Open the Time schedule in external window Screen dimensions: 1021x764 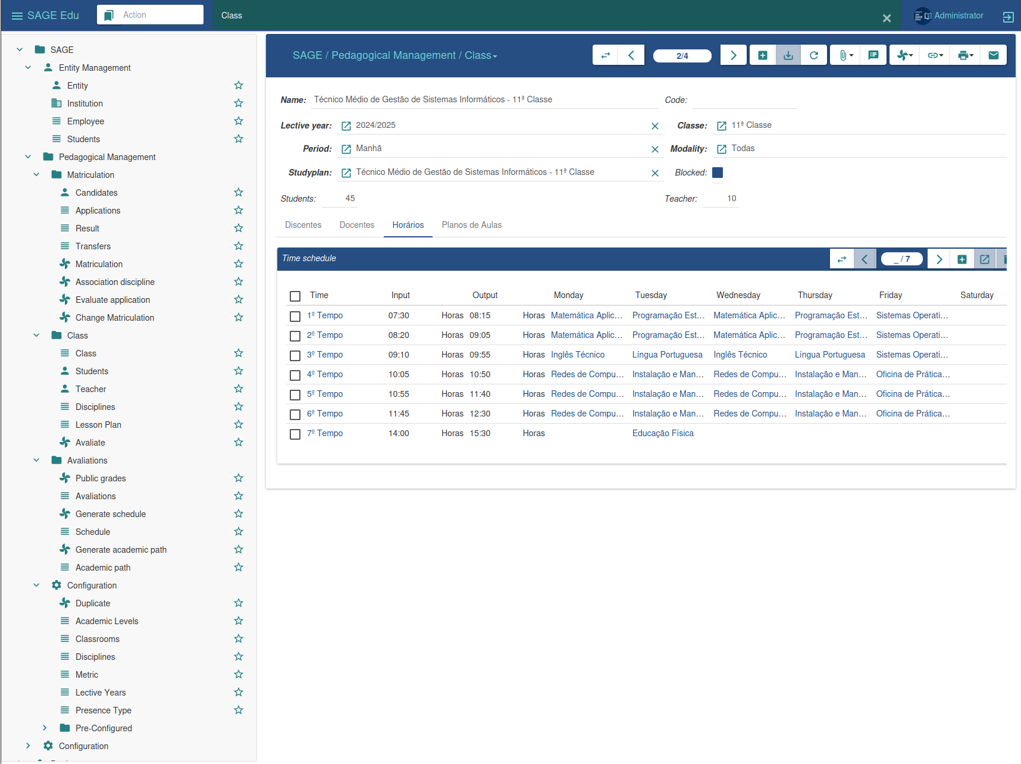985,259
